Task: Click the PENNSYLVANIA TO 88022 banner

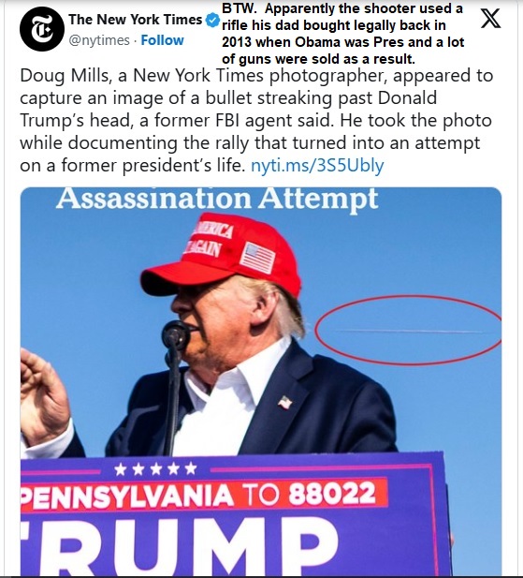Action: coord(204,495)
